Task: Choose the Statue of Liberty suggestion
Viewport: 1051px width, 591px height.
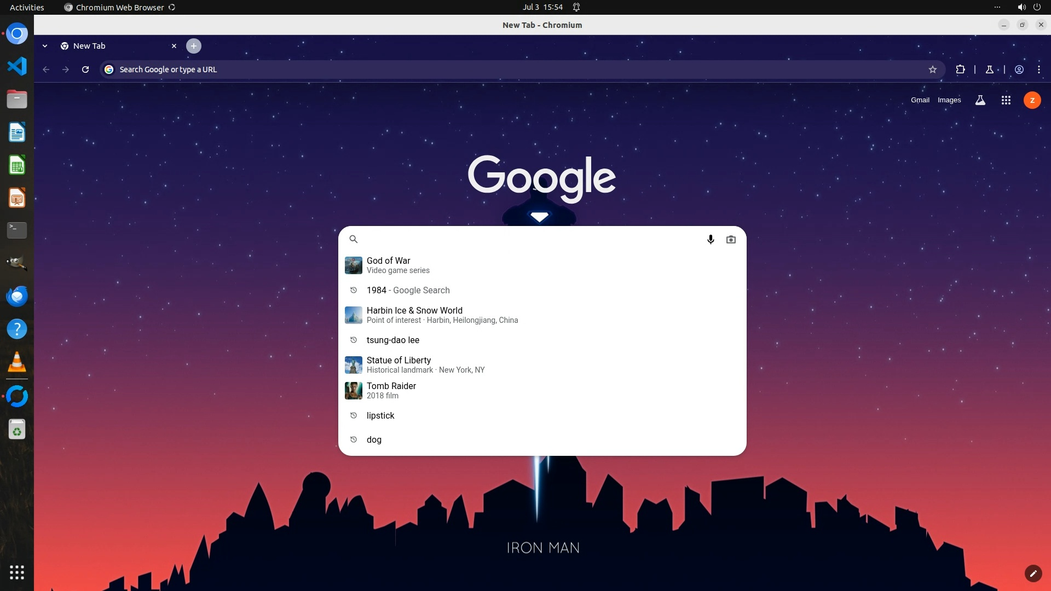Action: point(399,364)
